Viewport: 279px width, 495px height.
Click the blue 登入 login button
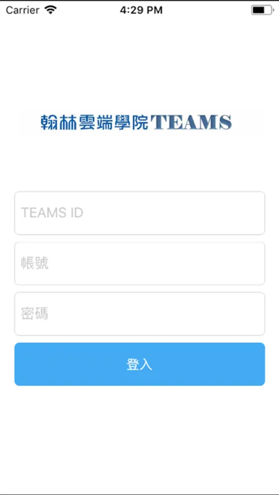(140, 364)
